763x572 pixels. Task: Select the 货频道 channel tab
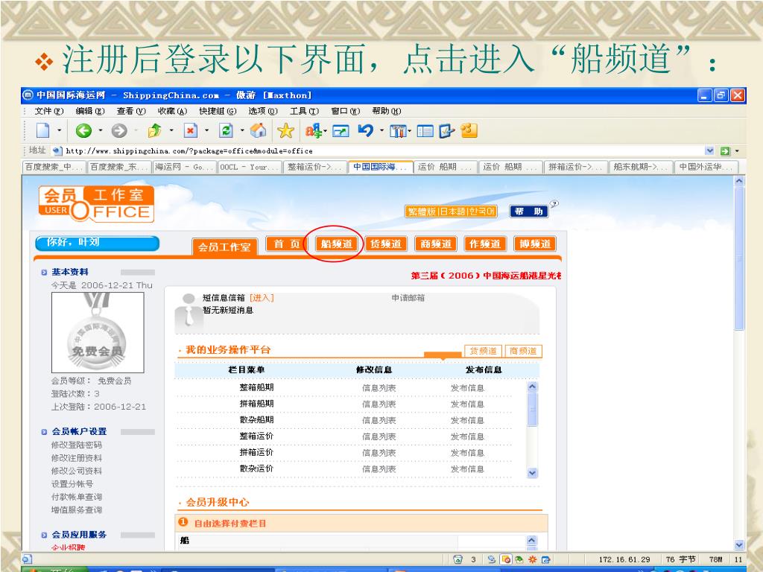386,244
